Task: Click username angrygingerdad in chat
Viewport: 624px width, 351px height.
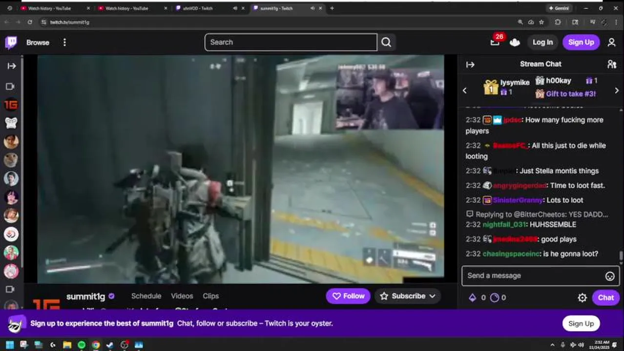Action: (520, 185)
